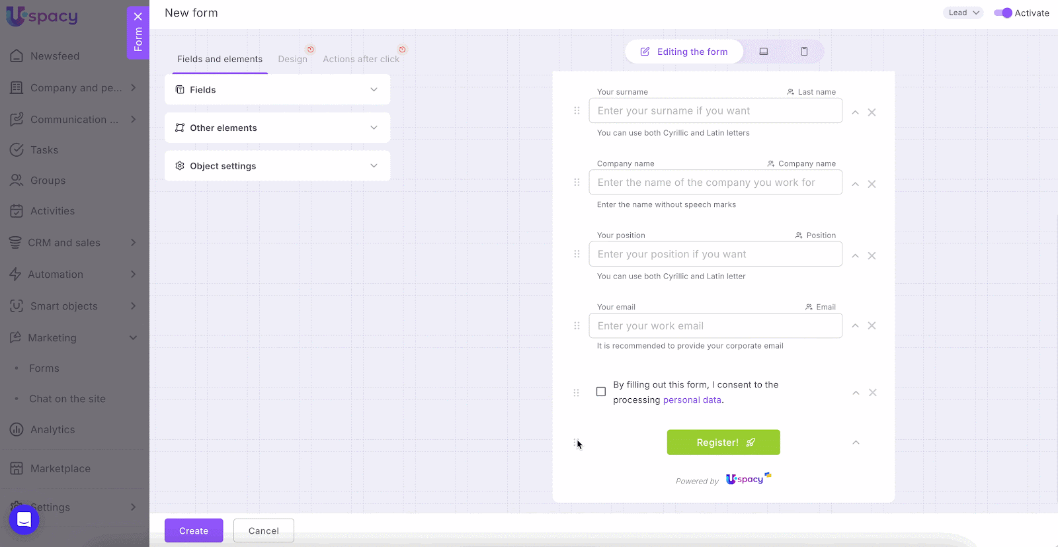Screen dimensions: 1058x547
Task: Click the Company name input field
Action: [x=715, y=183]
